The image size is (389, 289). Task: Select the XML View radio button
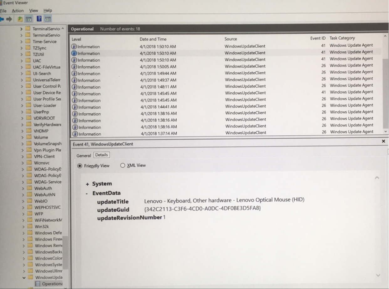point(122,165)
